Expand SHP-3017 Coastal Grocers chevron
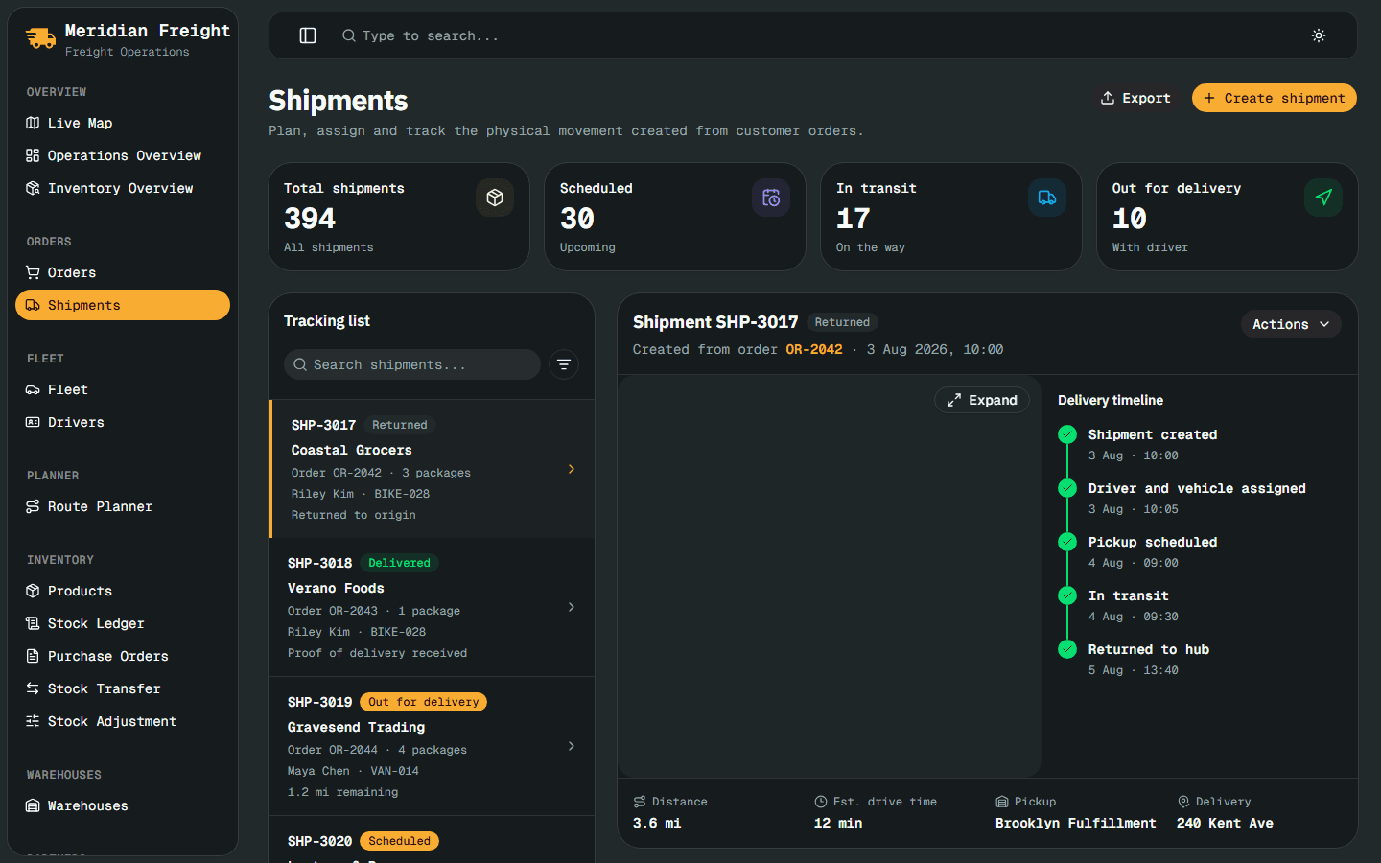This screenshot has width=1381, height=863. pos(572,469)
